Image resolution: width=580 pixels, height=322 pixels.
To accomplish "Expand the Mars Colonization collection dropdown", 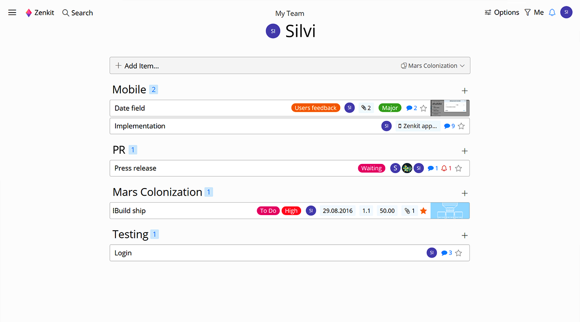I will point(433,66).
